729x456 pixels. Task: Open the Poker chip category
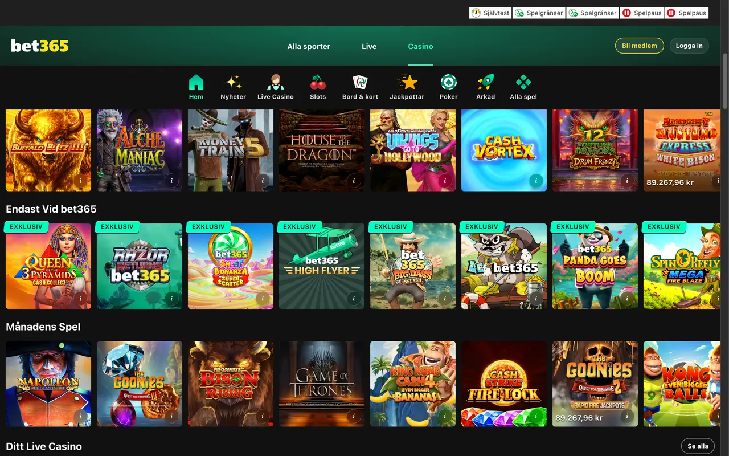pyautogui.click(x=449, y=87)
